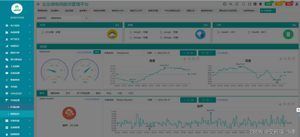Viewport: 300px width, 137px height.
Task: Open the theme shirt icon in top bar
Action: click(x=260, y=4)
